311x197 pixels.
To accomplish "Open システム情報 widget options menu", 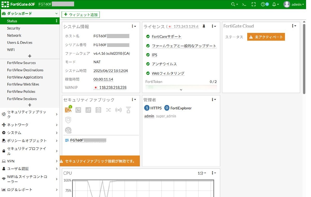I will [x=134, y=26].
